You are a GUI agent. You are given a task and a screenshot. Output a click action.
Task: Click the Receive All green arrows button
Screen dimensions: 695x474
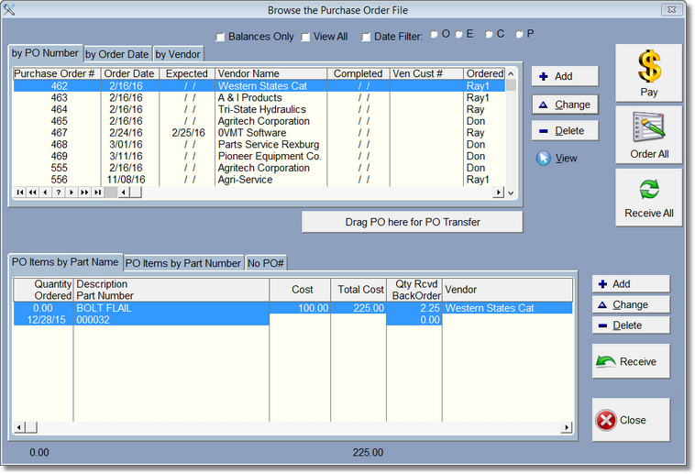(649, 196)
